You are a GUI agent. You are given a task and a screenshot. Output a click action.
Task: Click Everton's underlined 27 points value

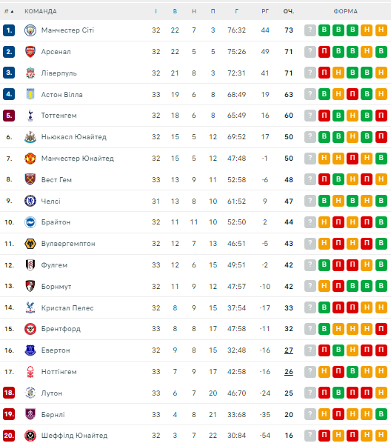click(289, 350)
